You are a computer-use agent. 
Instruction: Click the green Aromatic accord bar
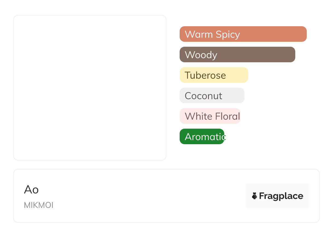coord(202,137)
